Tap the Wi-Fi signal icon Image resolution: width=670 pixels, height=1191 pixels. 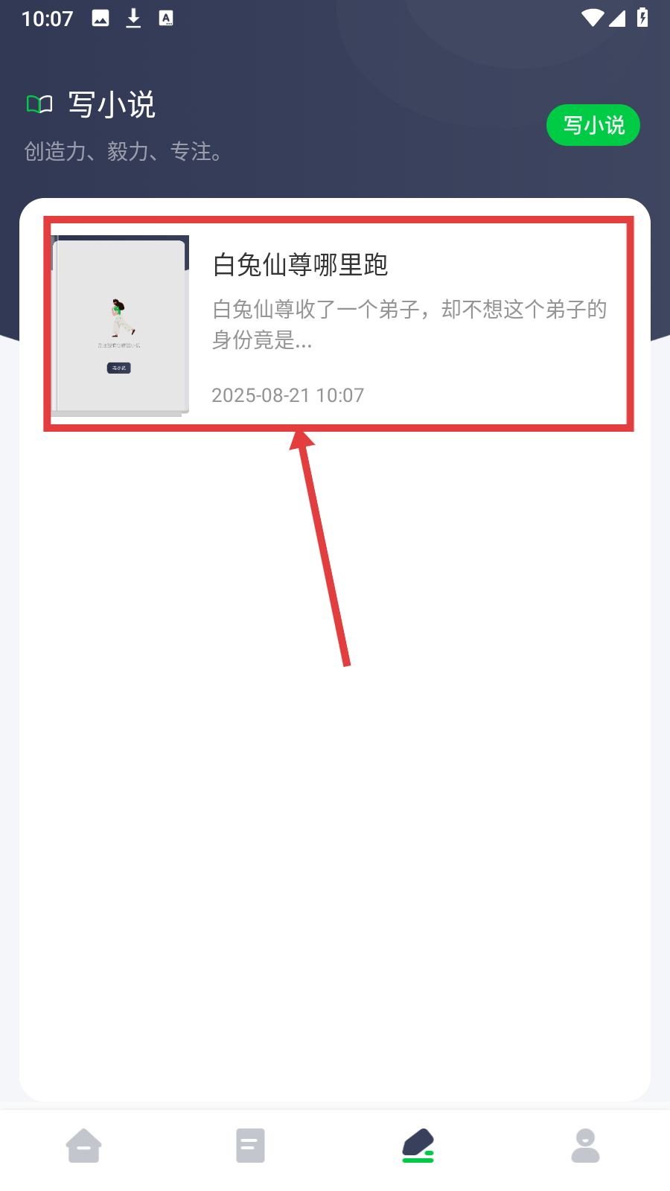point(593,18)
